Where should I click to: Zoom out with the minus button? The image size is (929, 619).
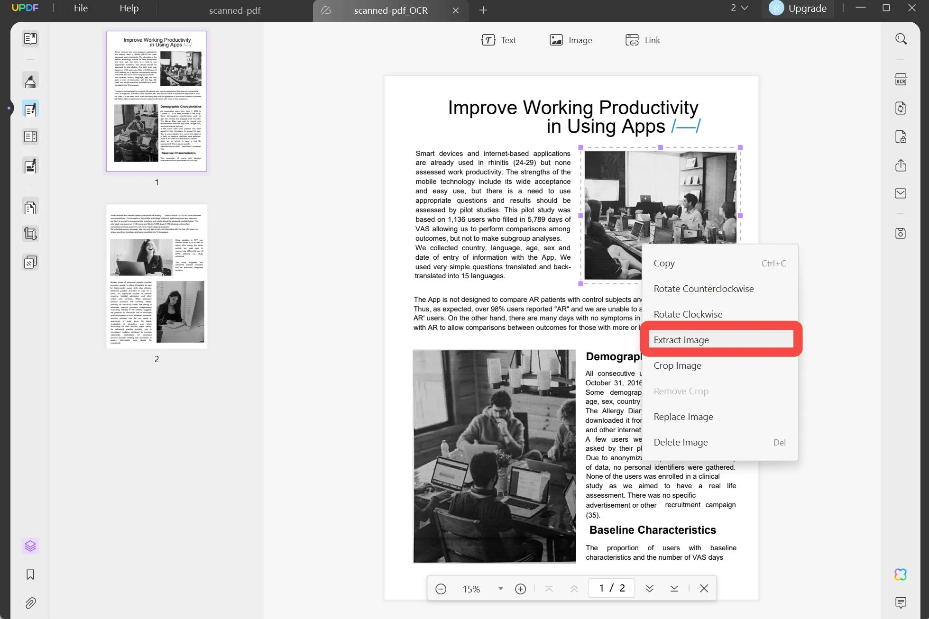click(441, 589)
